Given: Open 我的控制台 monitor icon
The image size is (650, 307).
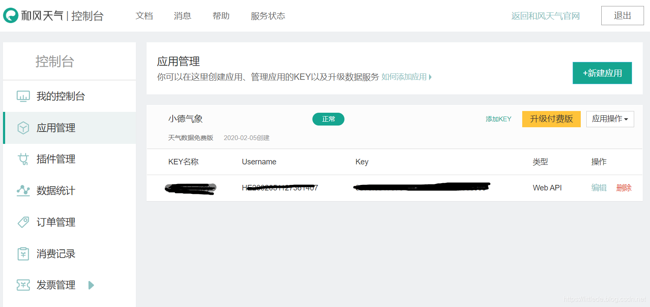Looking at the screenshot, I should 23,96.
